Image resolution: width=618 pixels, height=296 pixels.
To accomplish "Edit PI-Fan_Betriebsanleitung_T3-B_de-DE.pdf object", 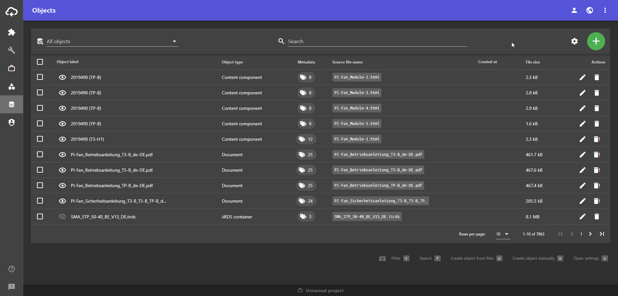I will (x=583, y=155).
